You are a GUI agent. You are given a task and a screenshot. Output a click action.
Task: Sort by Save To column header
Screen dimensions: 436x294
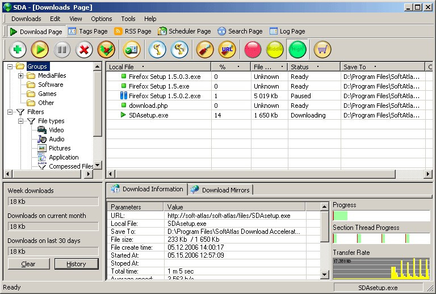pos(383,67)
